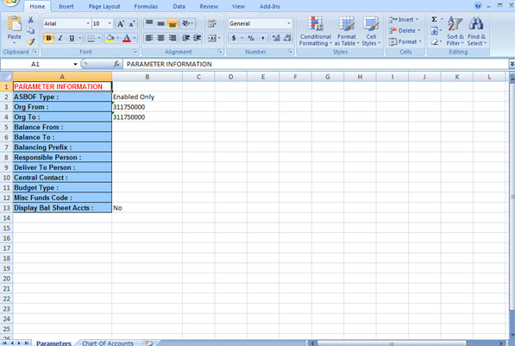The image size is (515, 346).
Task: Switch to the View tab
Action: coord(238,6)
